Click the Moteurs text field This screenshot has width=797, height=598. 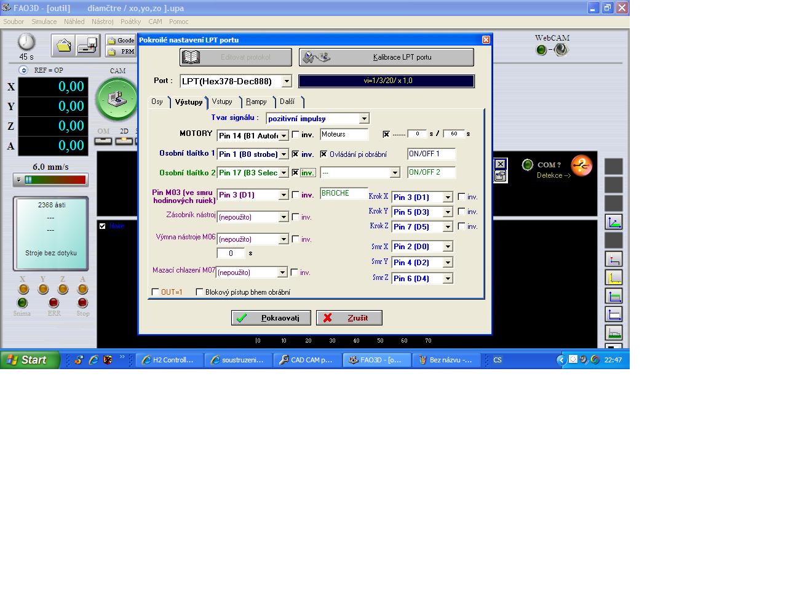[344, 134]
